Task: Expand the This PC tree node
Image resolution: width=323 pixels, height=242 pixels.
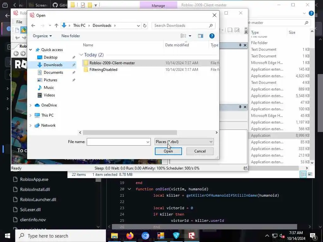Action: 31,115
